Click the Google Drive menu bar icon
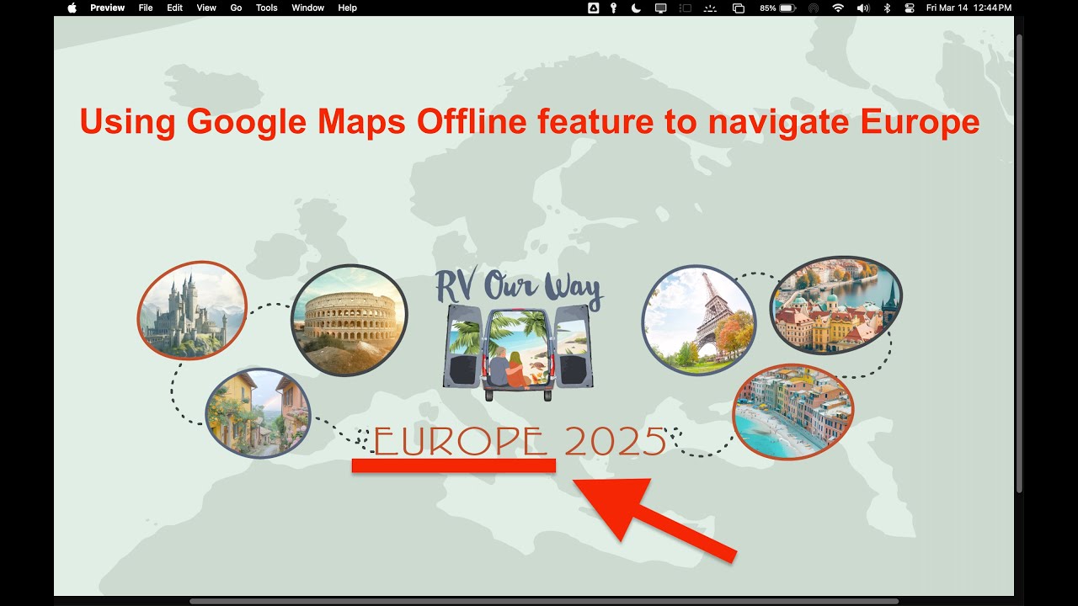The width and height of the screenshot is (1078, 606). pos(593,8)
